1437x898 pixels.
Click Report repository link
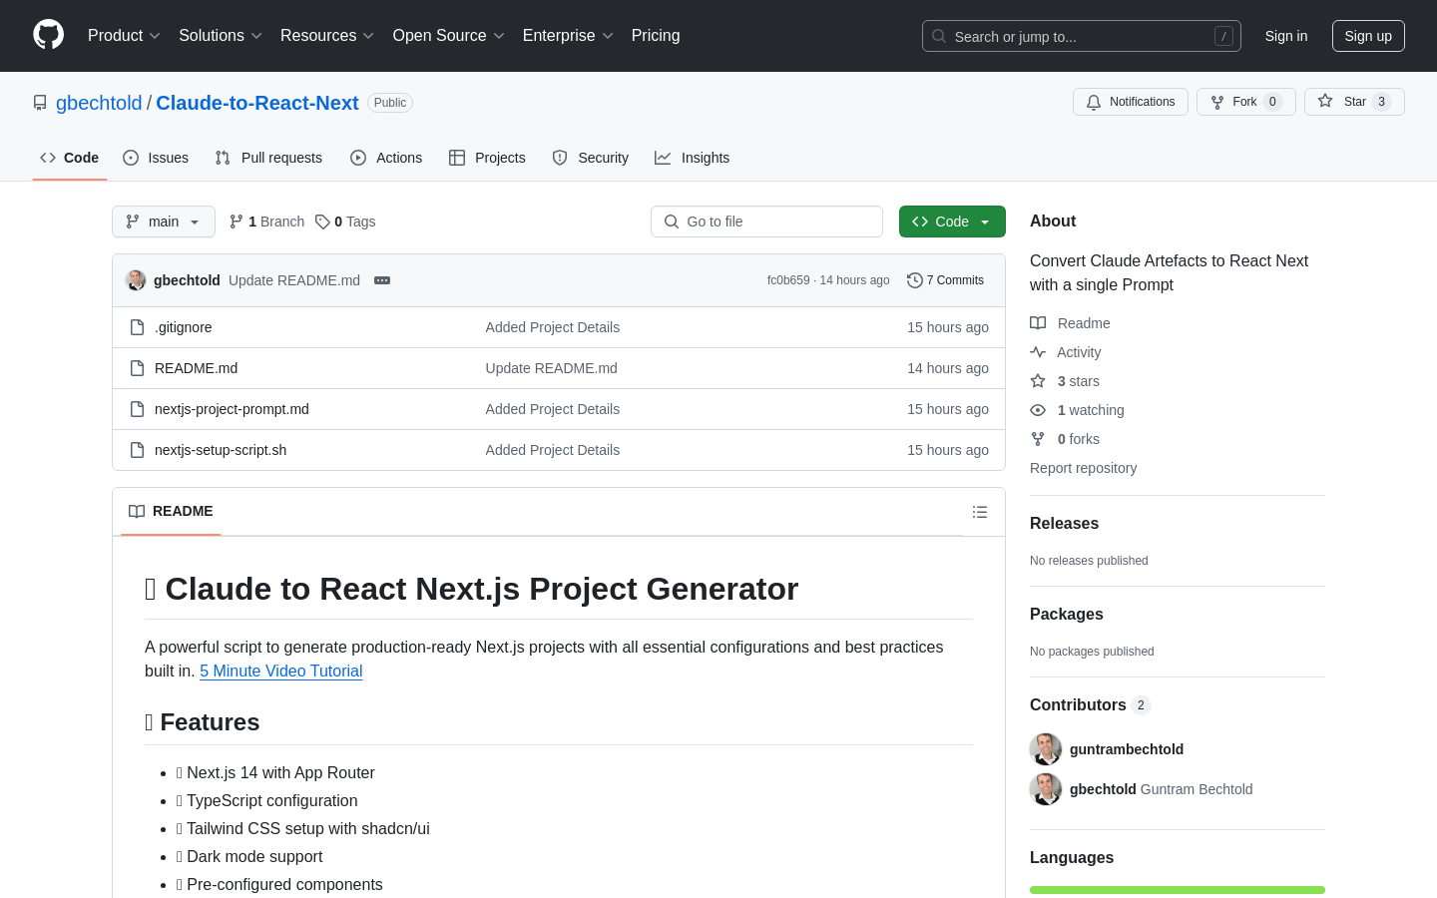1083,468
